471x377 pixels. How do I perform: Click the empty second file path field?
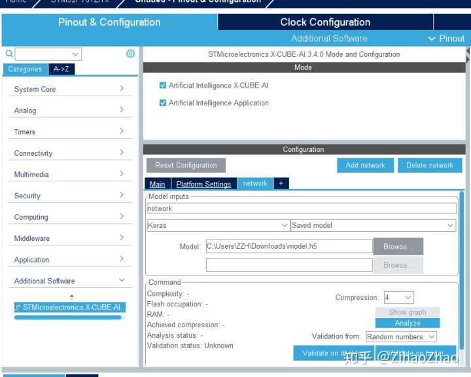(x=289, y=265)
